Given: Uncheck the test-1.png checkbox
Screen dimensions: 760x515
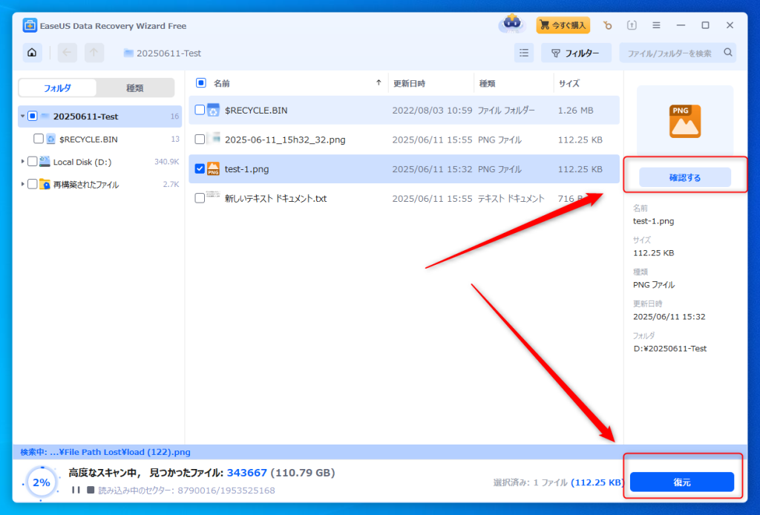Looking at the screenshot, I should pos(200,168).
